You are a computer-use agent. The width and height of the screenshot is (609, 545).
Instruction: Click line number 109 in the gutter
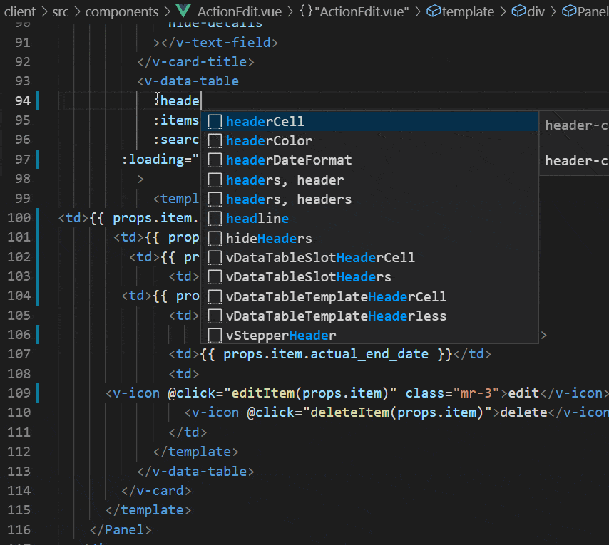point(19,393)
